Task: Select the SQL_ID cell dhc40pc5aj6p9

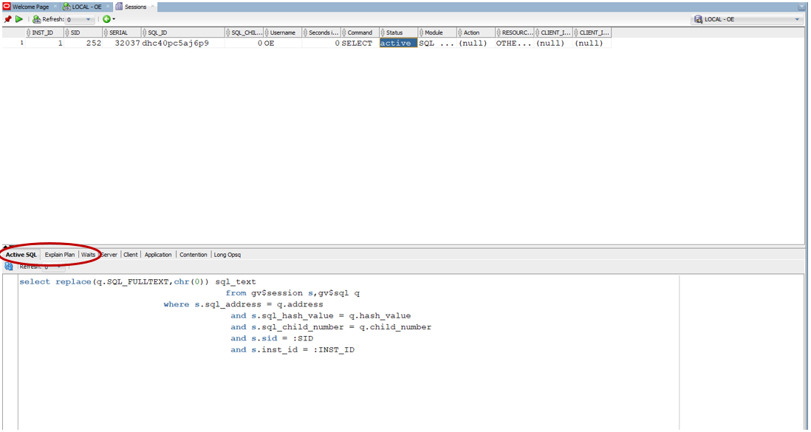Action: click(x=183, y=44)
